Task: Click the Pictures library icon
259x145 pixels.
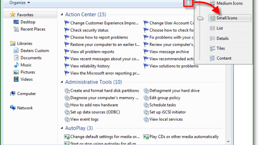Action: (x=16, y=72)
